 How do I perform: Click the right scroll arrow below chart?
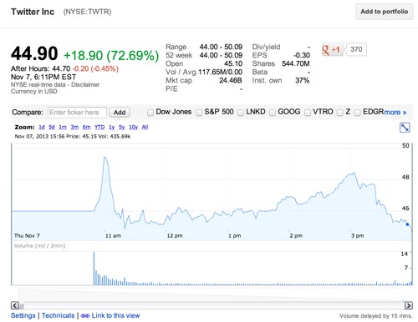click(x=408, y=305)
